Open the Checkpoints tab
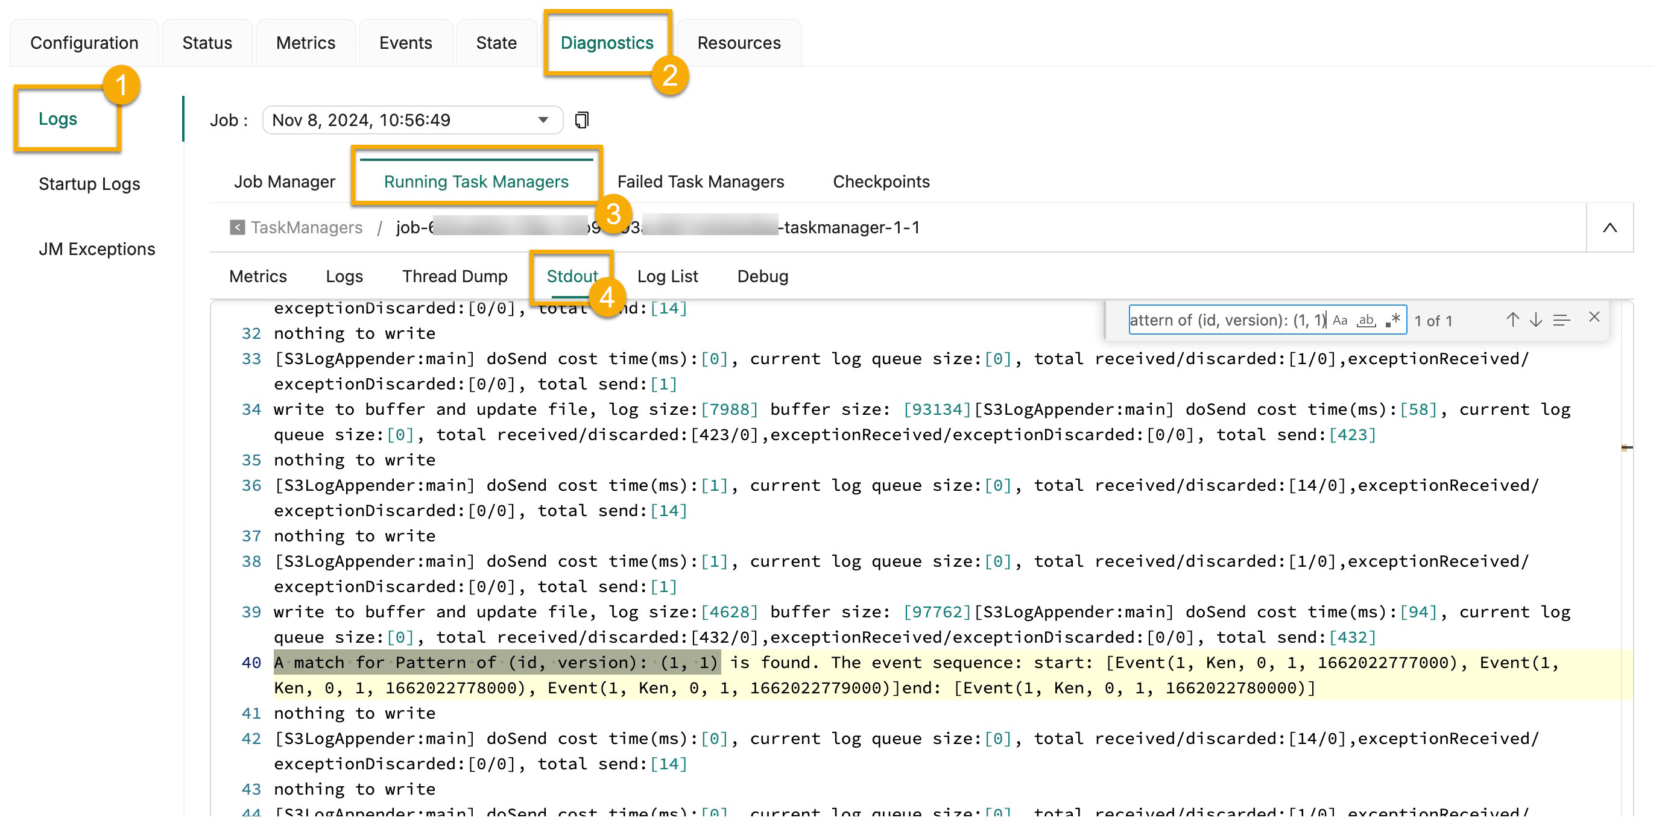This screenshot has width=1662, height=826. (x=880, y=182)
